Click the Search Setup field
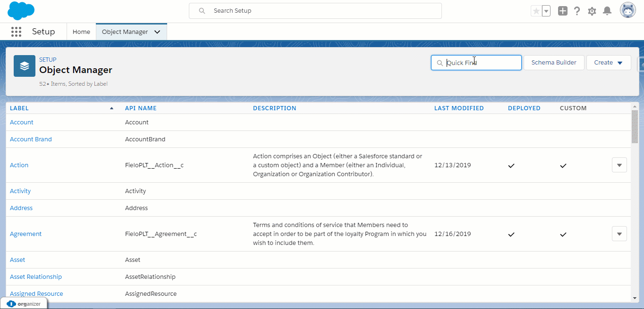The image size is (644, 309). [x=315, y=11]
